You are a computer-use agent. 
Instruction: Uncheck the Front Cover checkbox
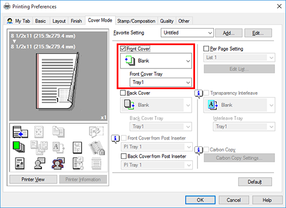coord(123,49)
